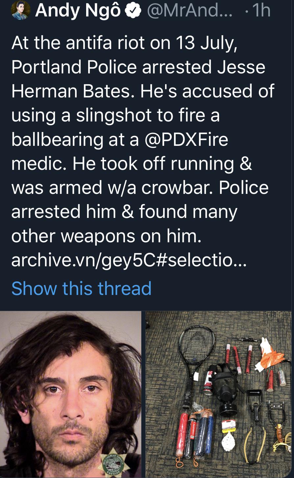This screenshot has height=478, width=294.
Task: Open the Andy Ngô display name
Action: (x=78, y=11)
